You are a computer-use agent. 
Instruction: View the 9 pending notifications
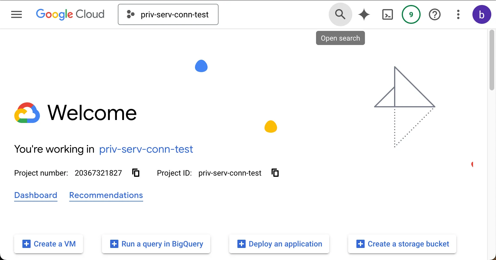pos(411,14)
